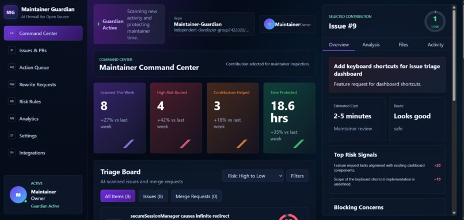
Task: Click the green Guardian Active status indicator
Action: click(x=98, y=24)
